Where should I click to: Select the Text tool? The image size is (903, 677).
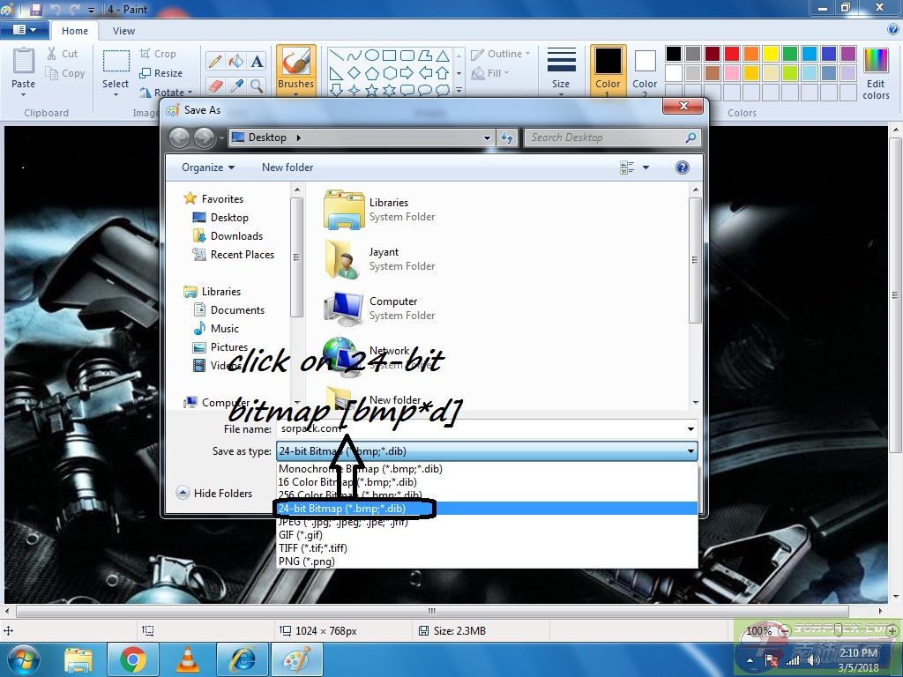pos(257,61)
